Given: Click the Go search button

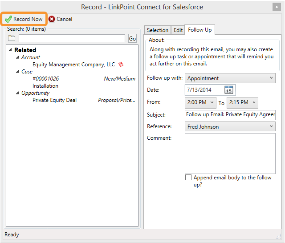Looking at the screenshot, I should click(132, 38).
